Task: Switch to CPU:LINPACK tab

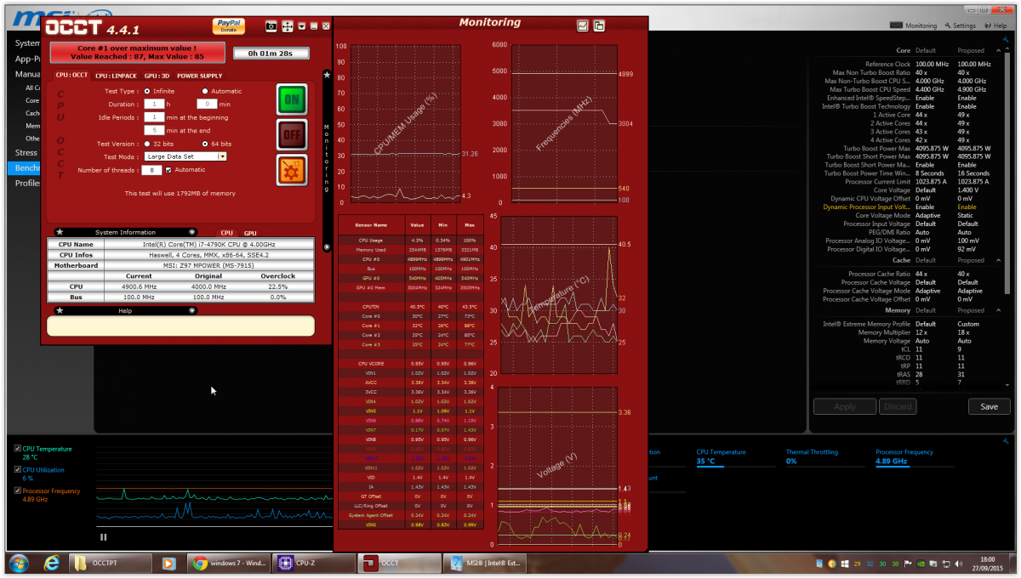Action: pyautogui.click(x=116, y=76)
